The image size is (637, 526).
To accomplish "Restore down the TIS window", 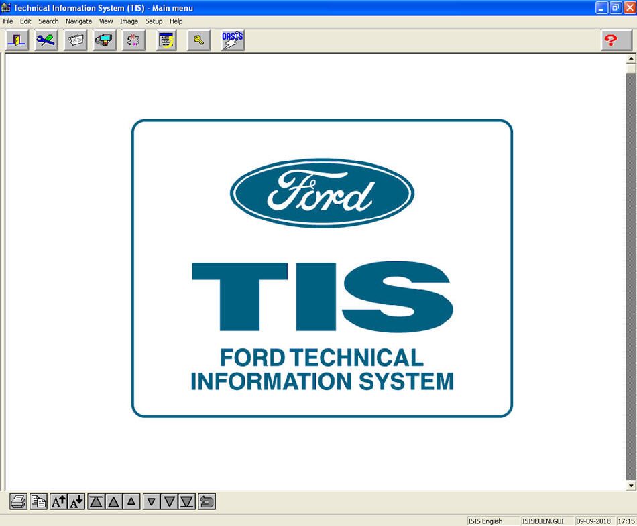I will pos(616,8).
